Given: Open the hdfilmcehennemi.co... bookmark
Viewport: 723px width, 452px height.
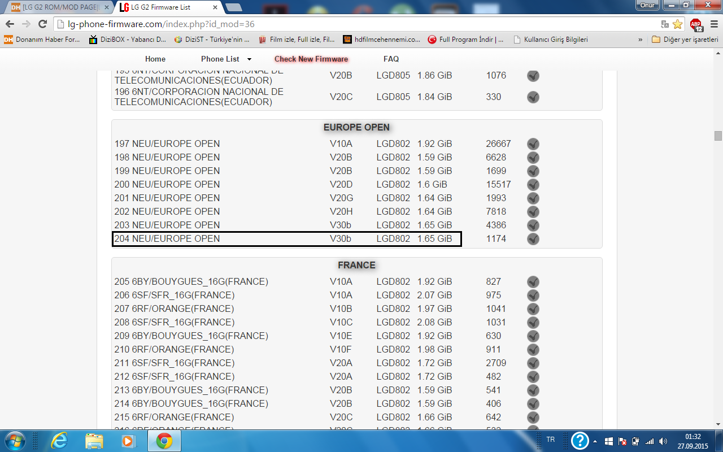Looking at the screenshot, I should (382, 40).
